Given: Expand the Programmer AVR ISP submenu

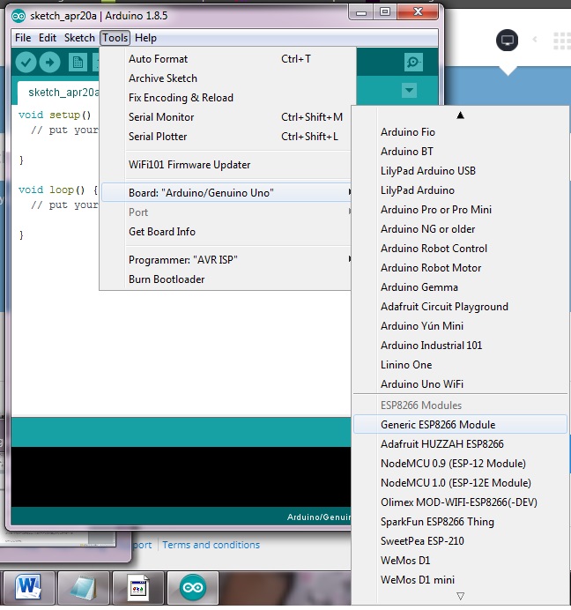Looking at the screenshot, I should (x=226, y=260).
